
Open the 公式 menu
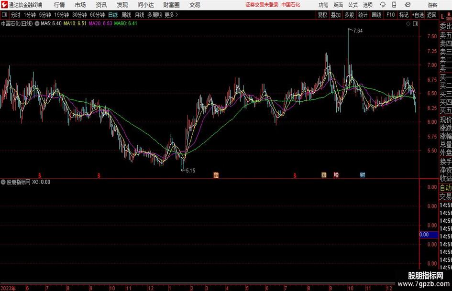353,5
